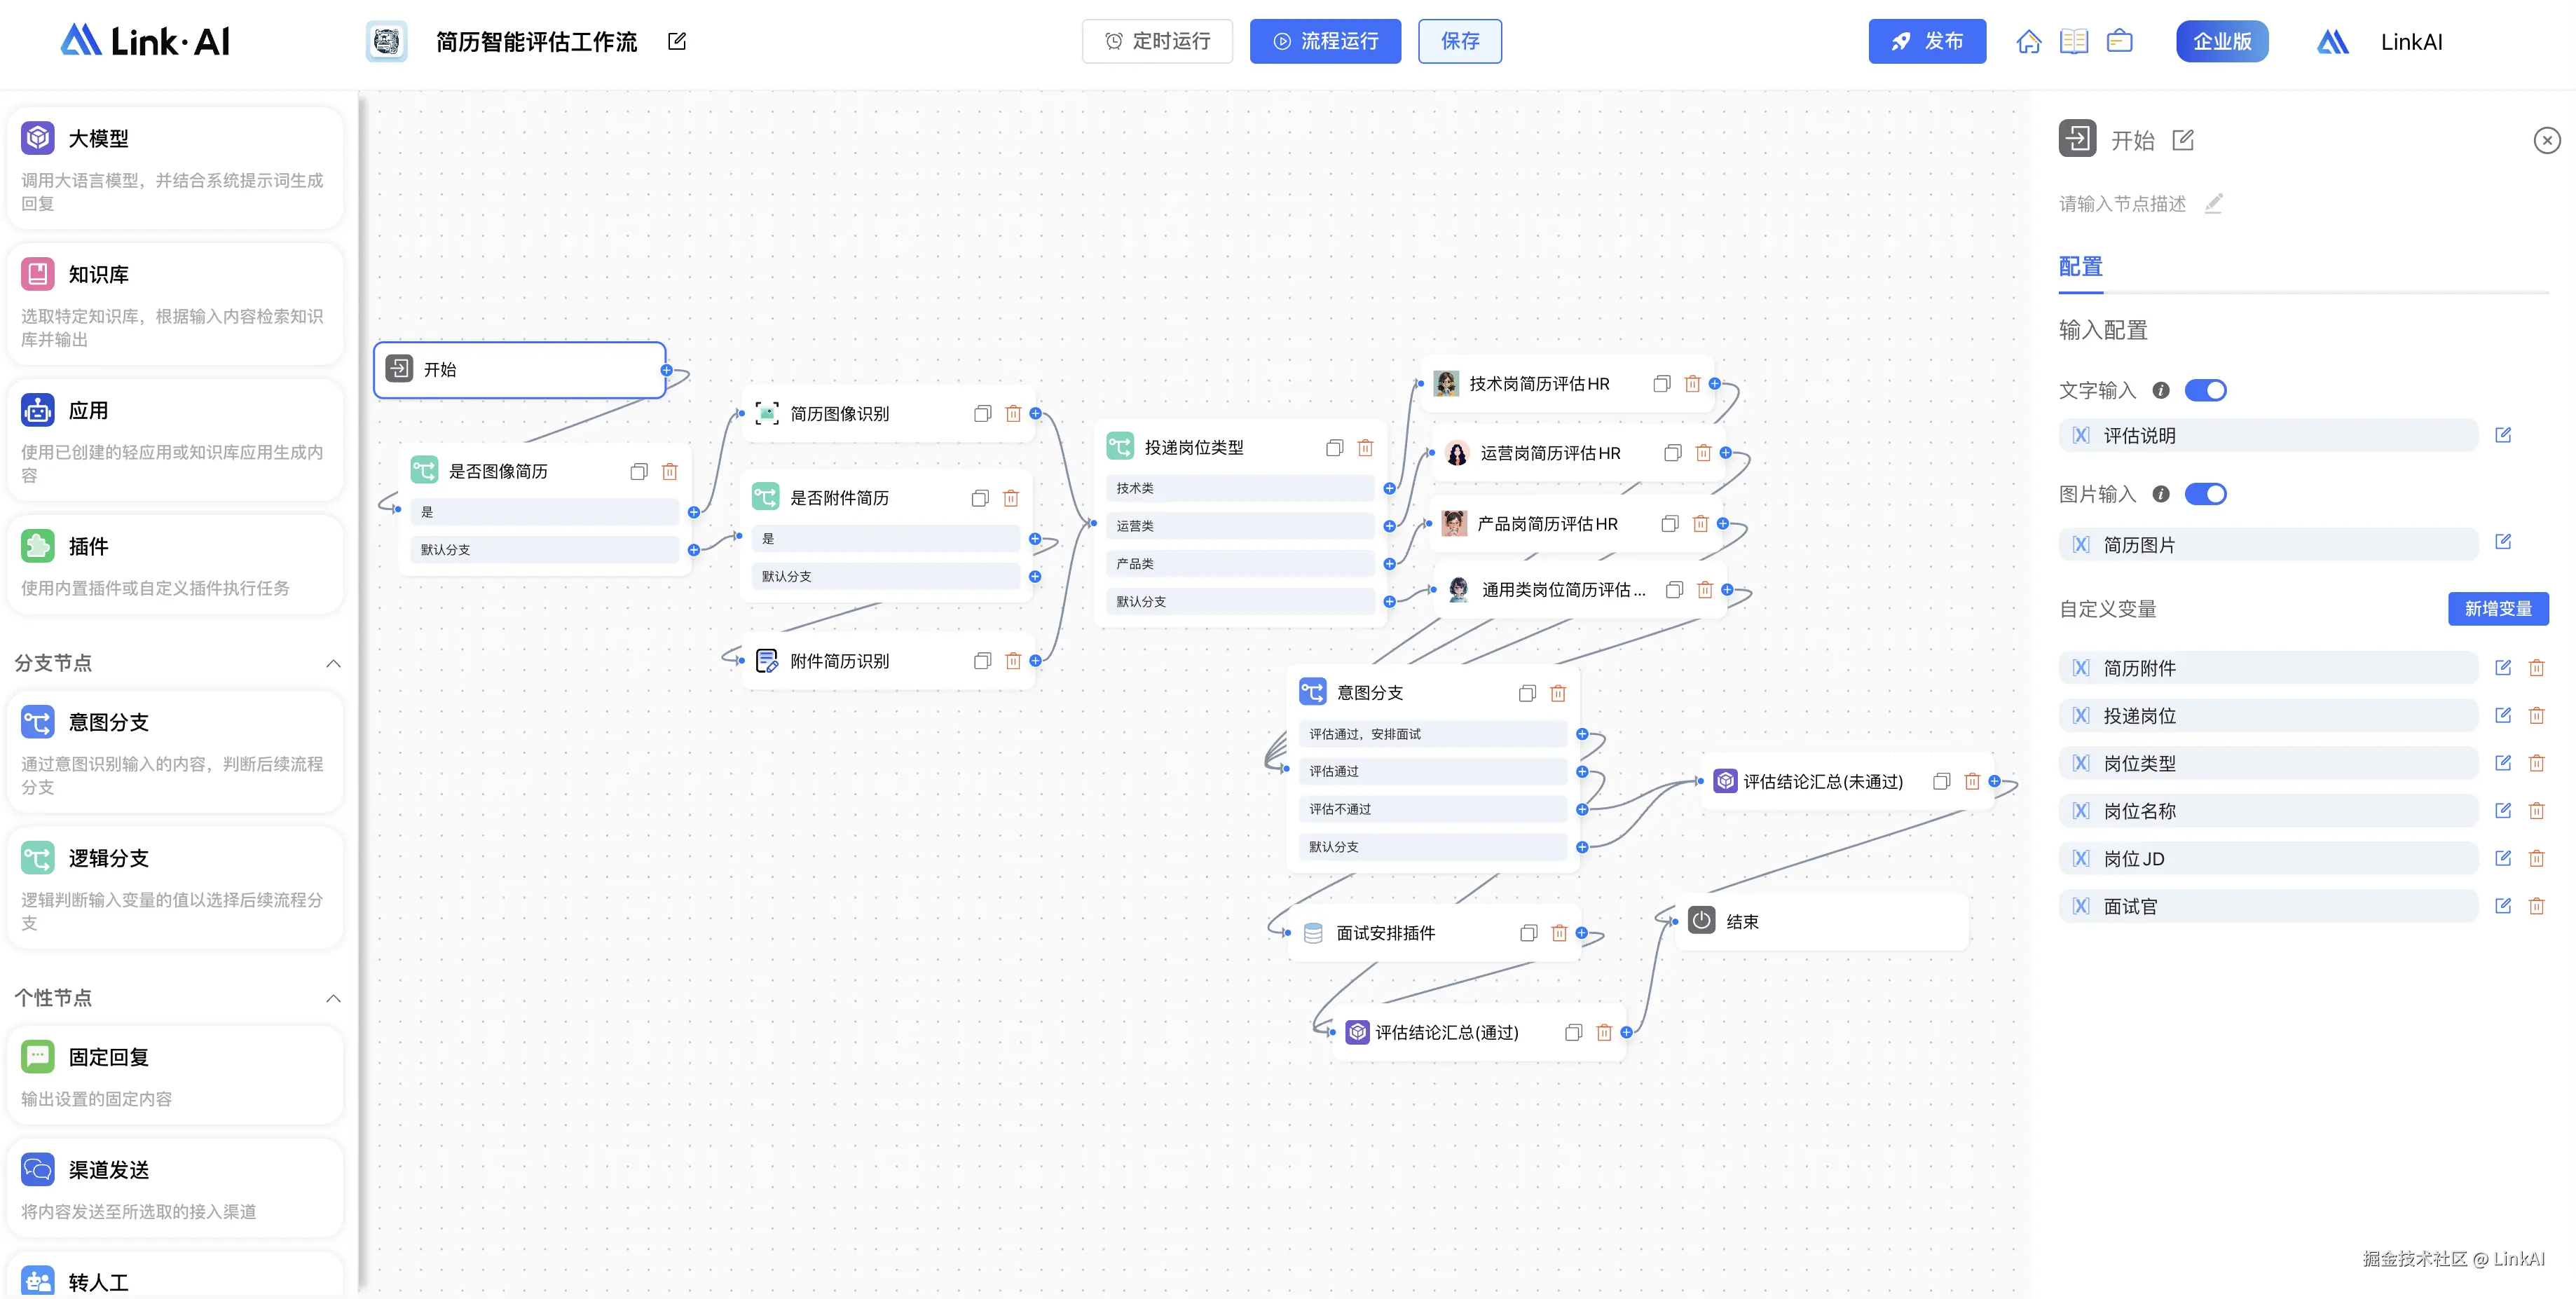Edit the 简历附件 variable
The height and width of the screenshot is (1299, 2576).
pos(2503,668)
